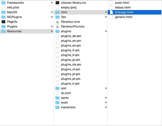Click the PkgInfo black file icon
Screen dimensions: 162x126
pyautogui.click(x=4, y=22)
